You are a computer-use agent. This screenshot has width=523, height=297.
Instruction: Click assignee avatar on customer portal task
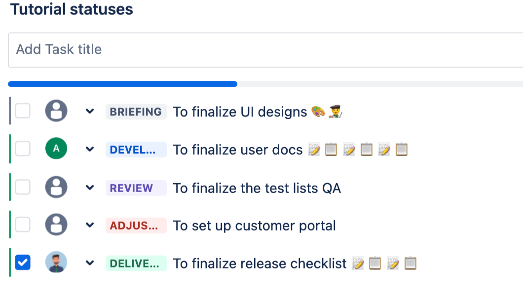point(56,226)
